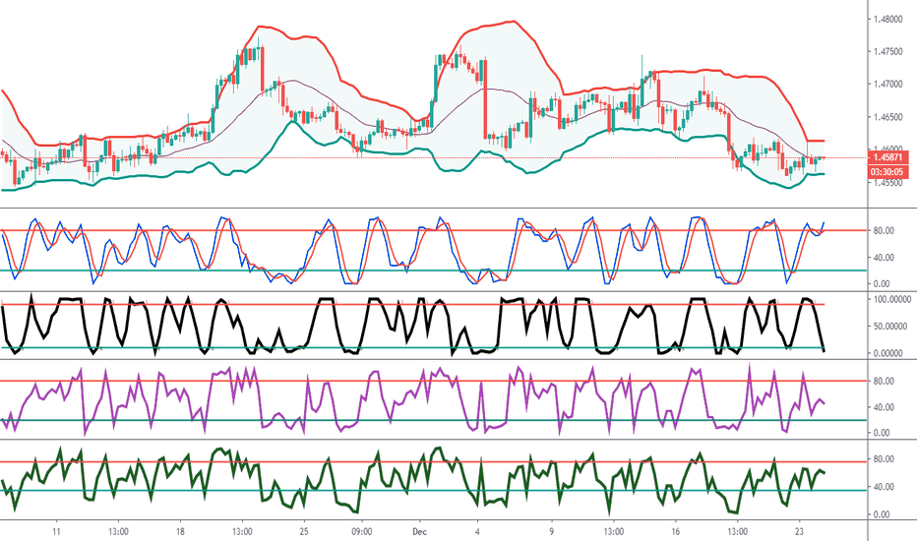Select the 80.00 label in the purple oscillator pane
917x541 pixels.
click(884, 381)
